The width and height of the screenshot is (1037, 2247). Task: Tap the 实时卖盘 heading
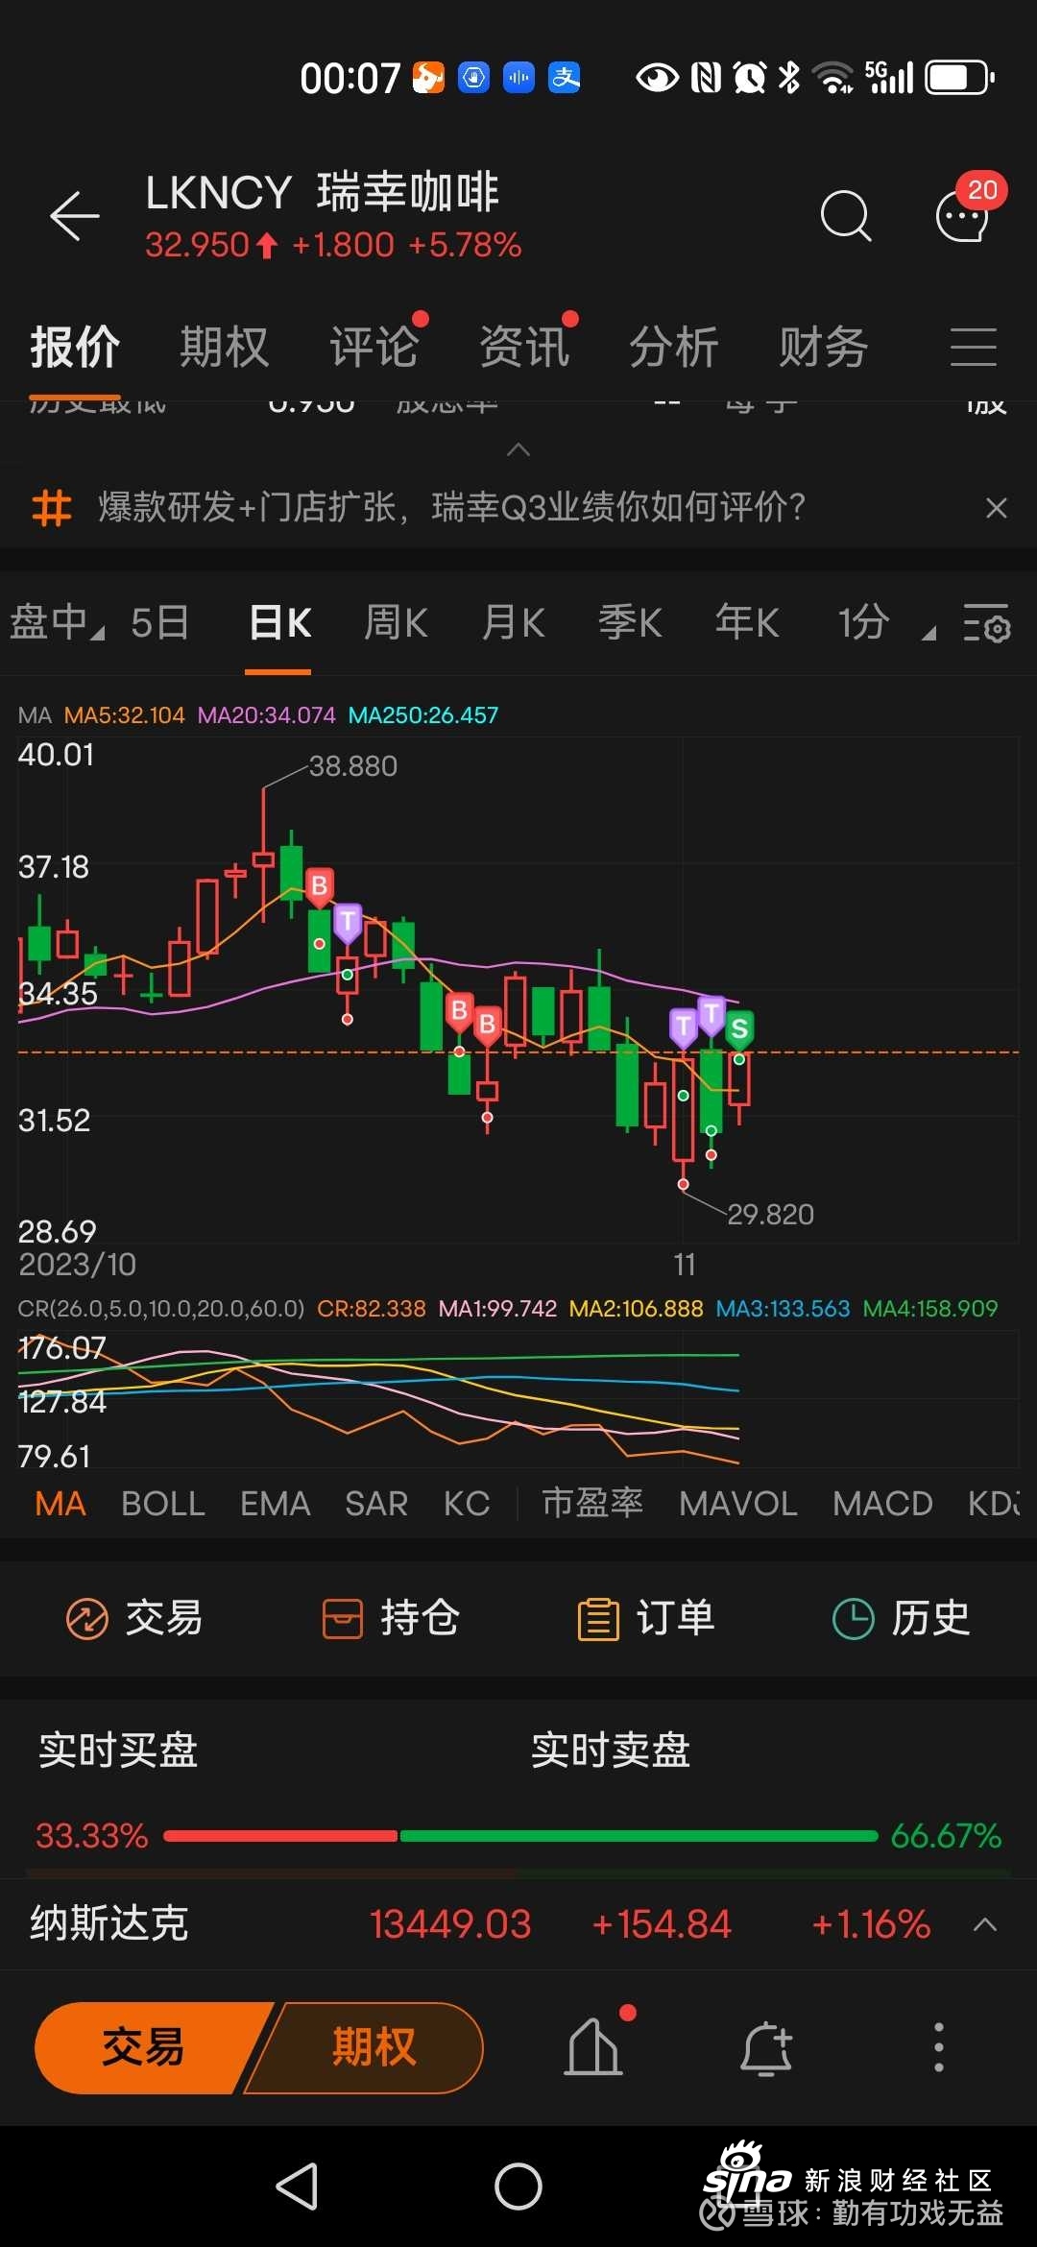(611, 1750)
